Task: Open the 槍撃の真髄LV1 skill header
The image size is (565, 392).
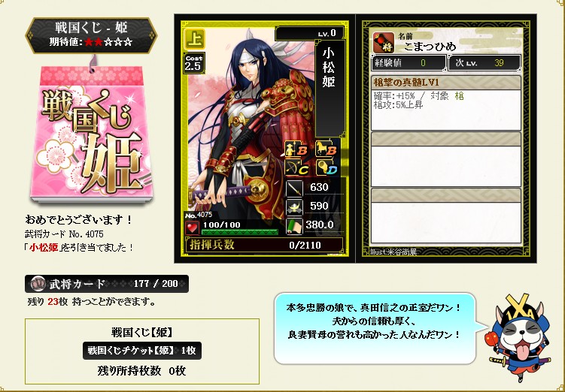Action: coord(446,83)
